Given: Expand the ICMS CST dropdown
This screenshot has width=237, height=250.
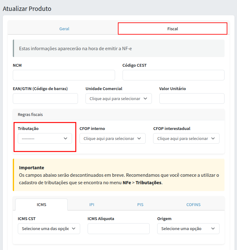Looking at the screenshot, I should tap(49, 228).
